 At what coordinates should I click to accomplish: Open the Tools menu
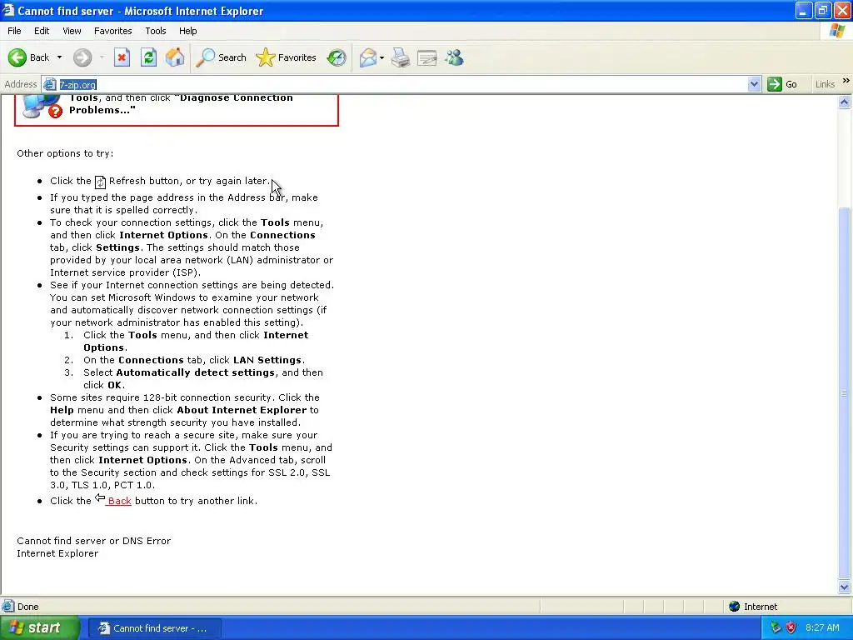(x=155, y=31)
